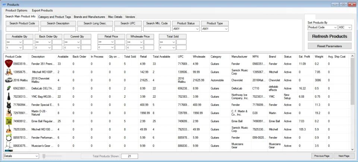Select the black YMC gig bag icon
This screenshot has height=162, width=358.
click(x=9, y=97)
